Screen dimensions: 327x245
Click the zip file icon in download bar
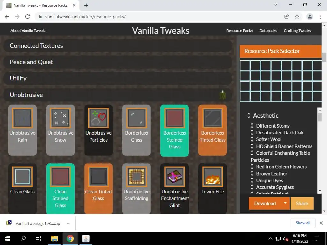tap(9, 223)
